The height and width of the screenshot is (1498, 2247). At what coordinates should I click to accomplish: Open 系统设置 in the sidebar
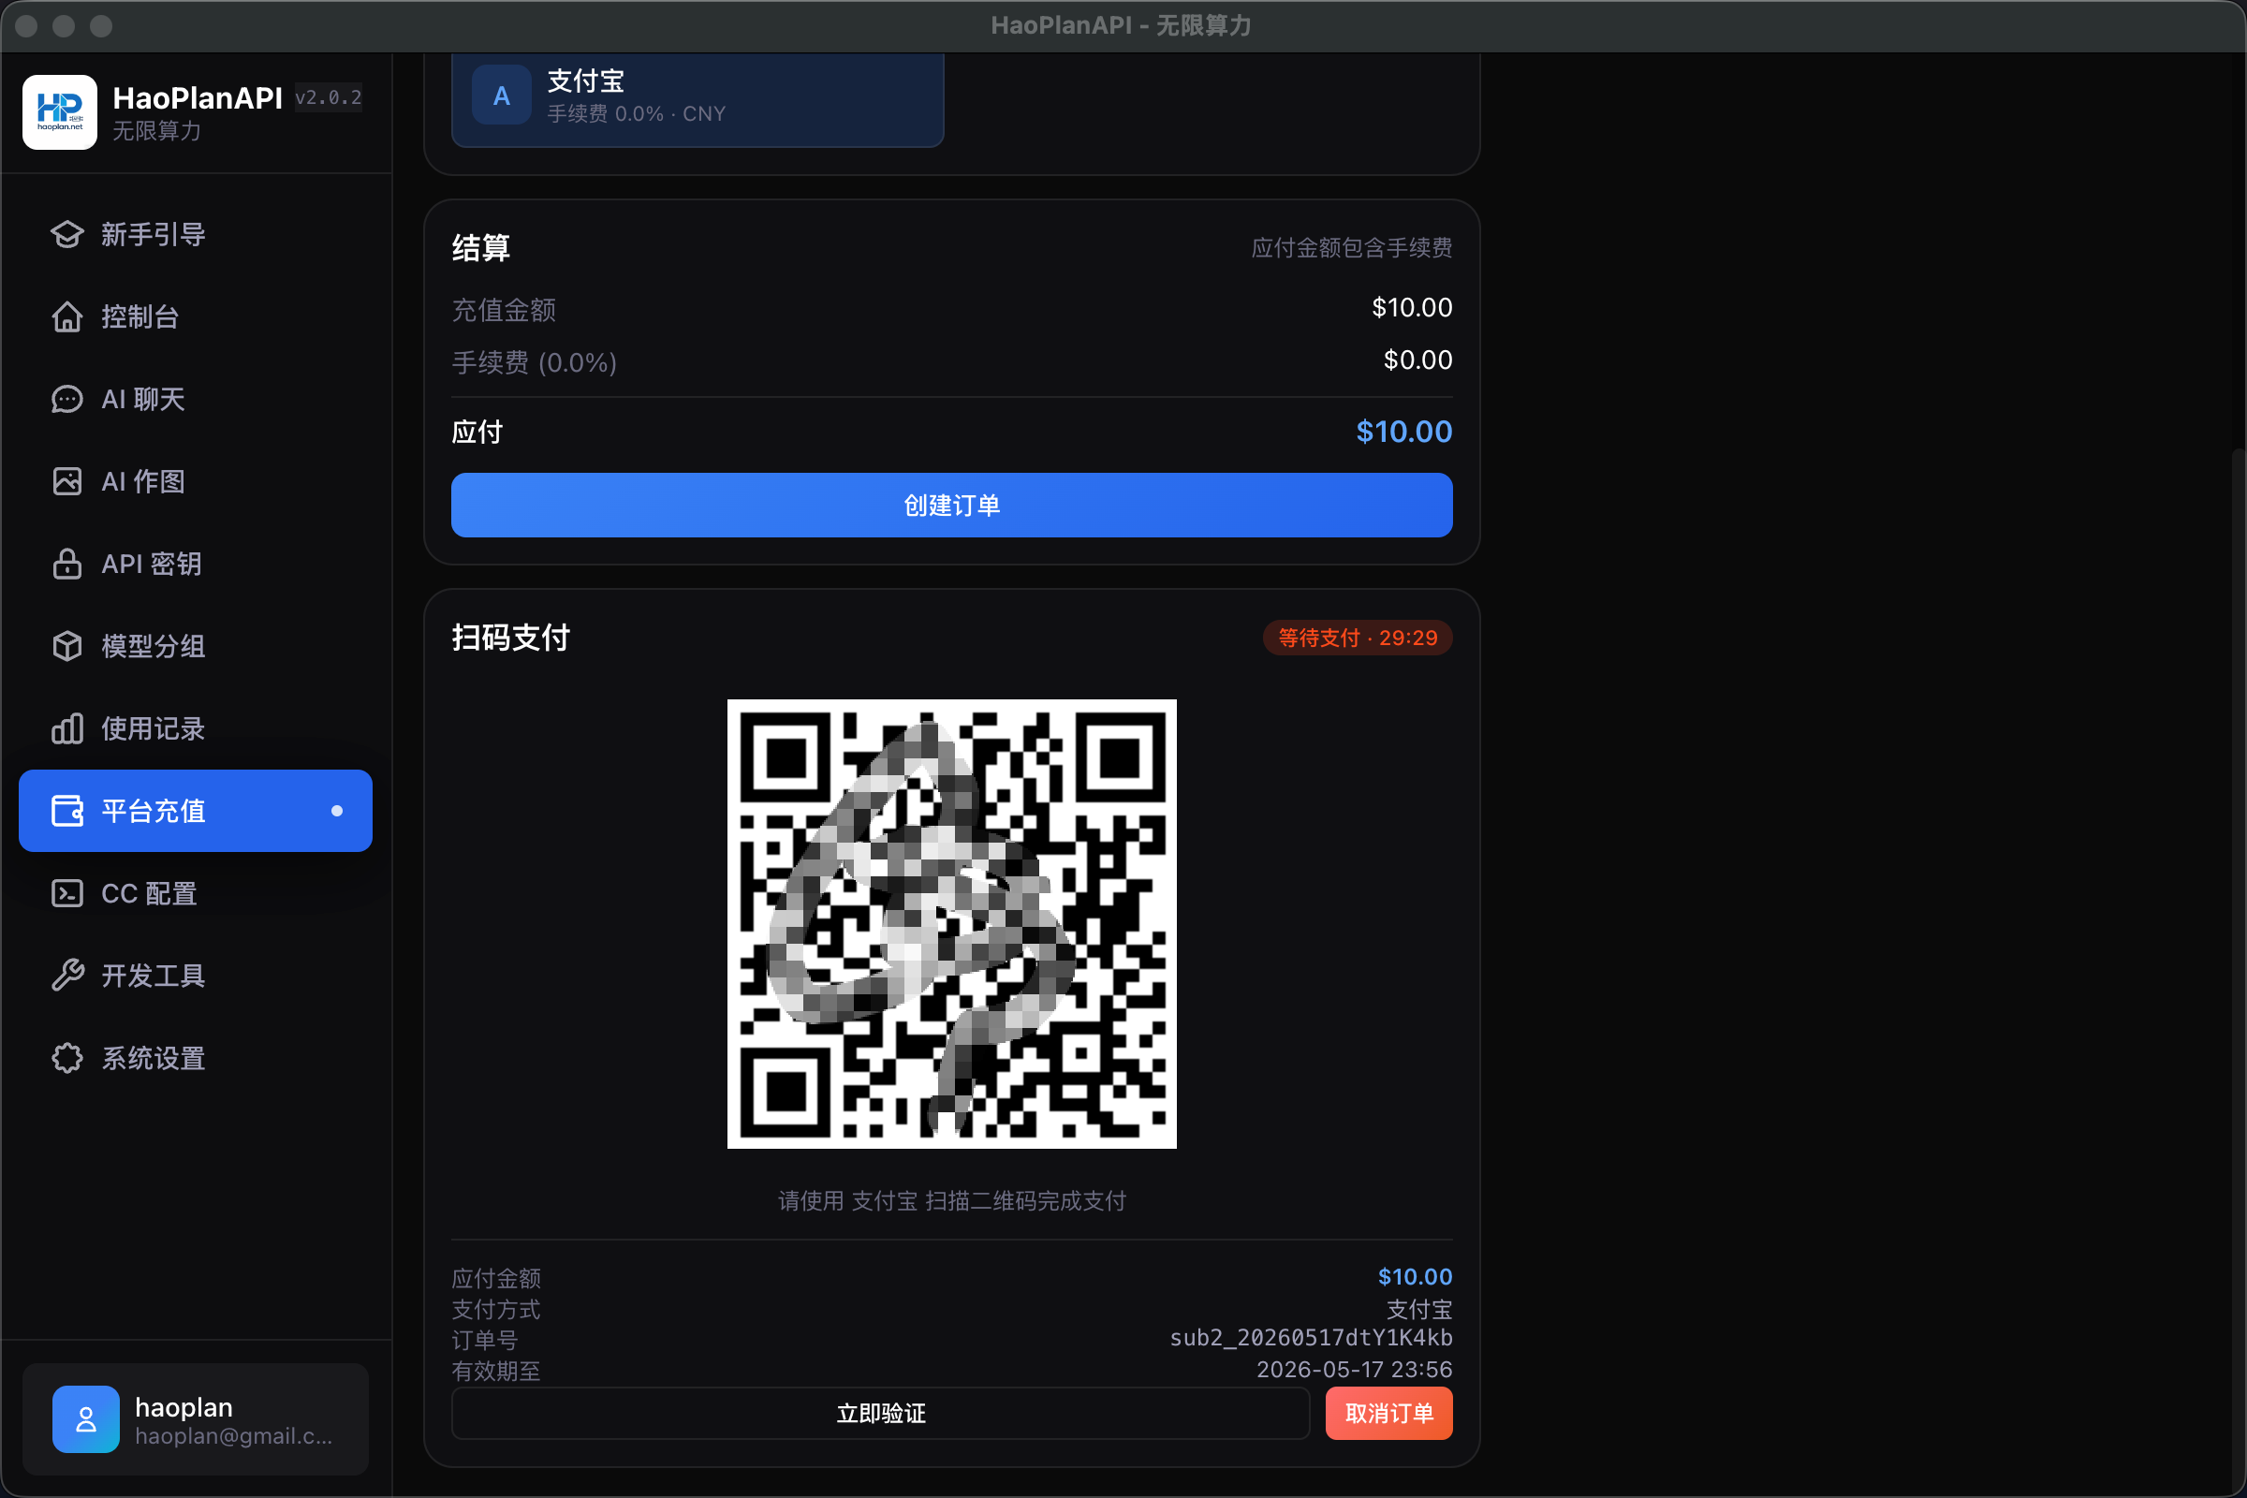(x=196, y=1058)
